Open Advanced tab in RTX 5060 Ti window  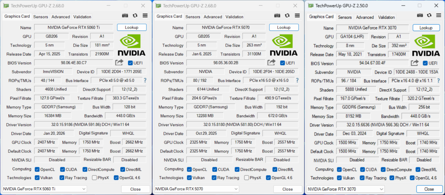(61, 17)
